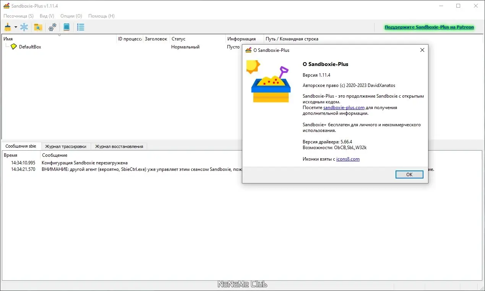Click the Заголовок column header
The image size is (485, 291).
(157, 39)
